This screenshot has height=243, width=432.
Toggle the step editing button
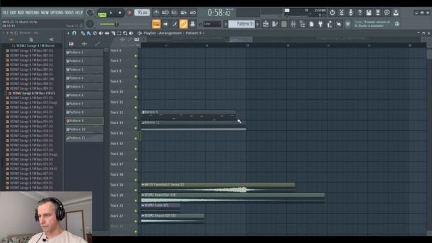coord(174,24)
